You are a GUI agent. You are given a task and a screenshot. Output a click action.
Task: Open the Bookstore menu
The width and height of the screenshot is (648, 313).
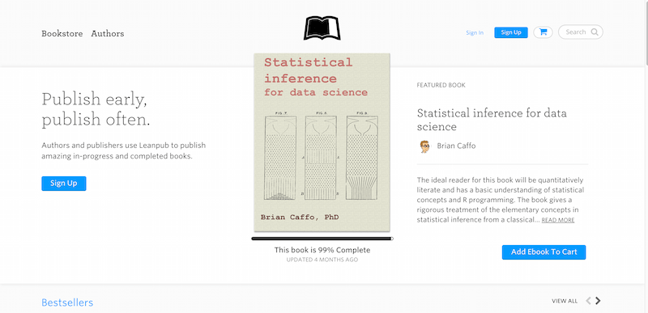click(x=62, y=33)
